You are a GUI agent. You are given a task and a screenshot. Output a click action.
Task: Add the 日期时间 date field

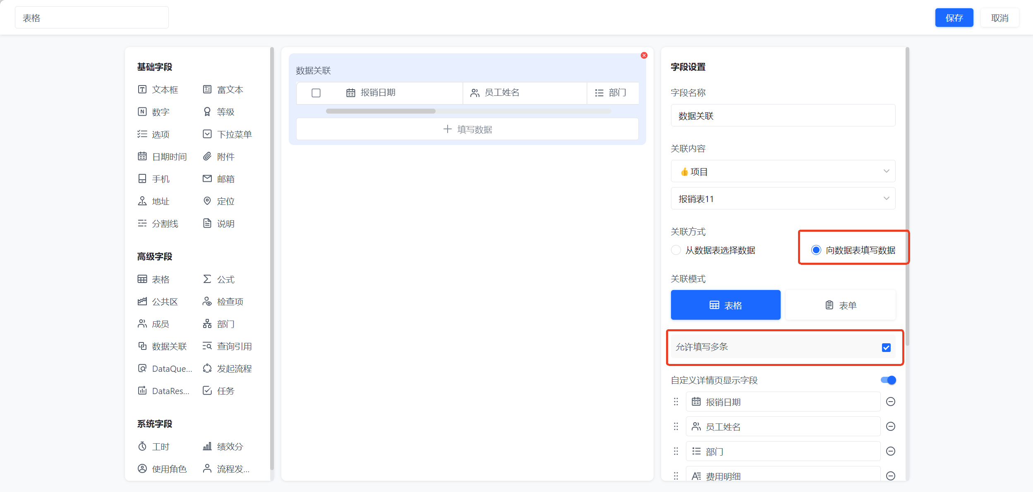tap(162, 157)
